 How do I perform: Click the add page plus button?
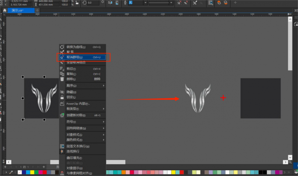coord(5,167)
